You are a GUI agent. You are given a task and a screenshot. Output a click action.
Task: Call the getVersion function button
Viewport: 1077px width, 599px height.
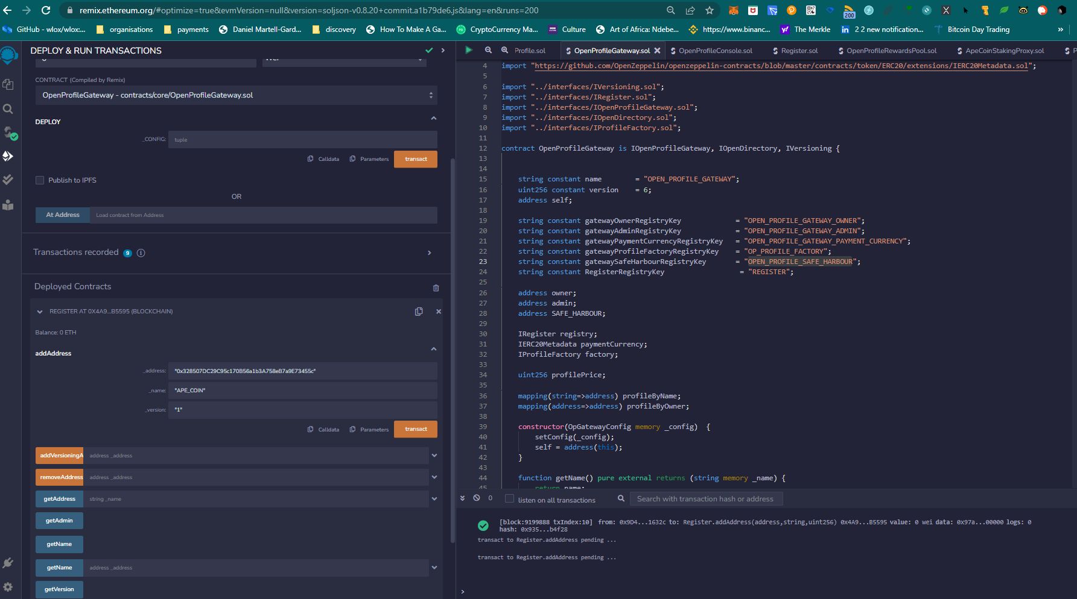coord(59,589)
